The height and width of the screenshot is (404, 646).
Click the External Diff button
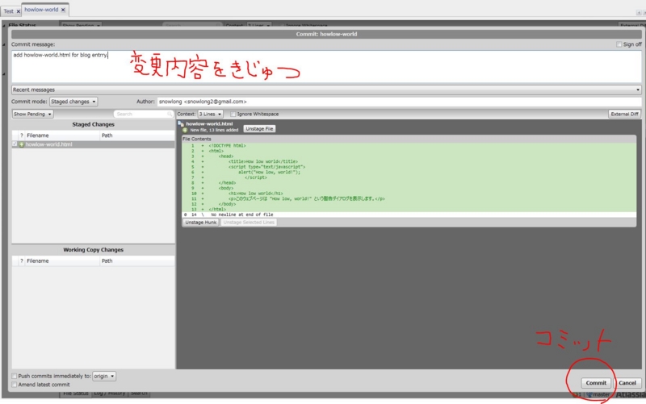[624, 114]
